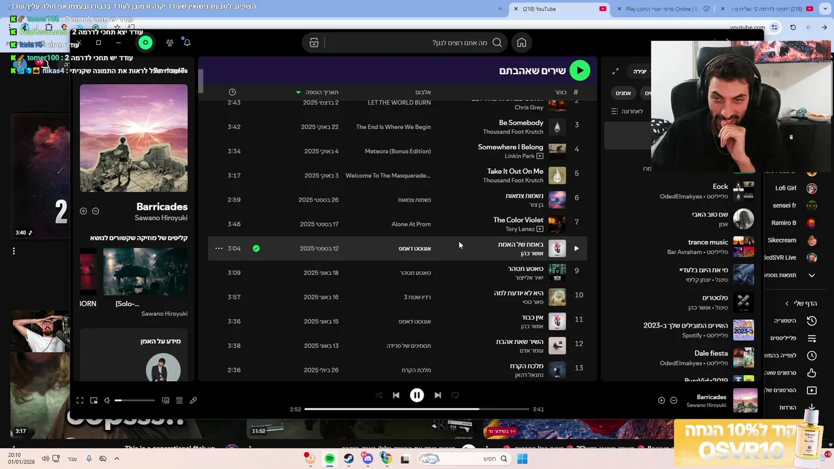Expand more subscriptions chevron in YouTube sidebar
834x469 pixels.
(812, 276)
